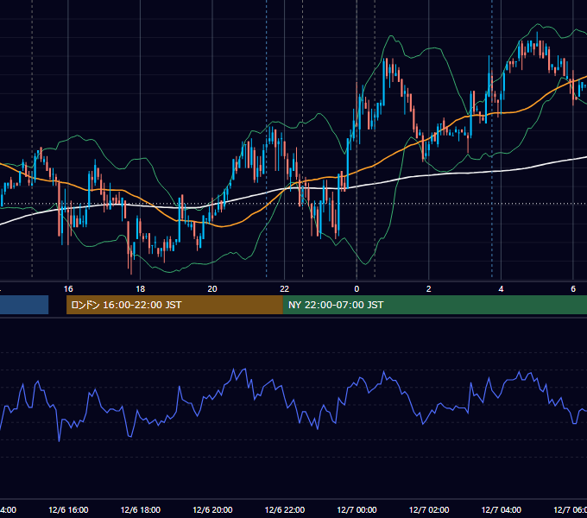Click the '20' hour label on chart axis
The width and height of the screenshot is (587, 518).
(212, 288)
